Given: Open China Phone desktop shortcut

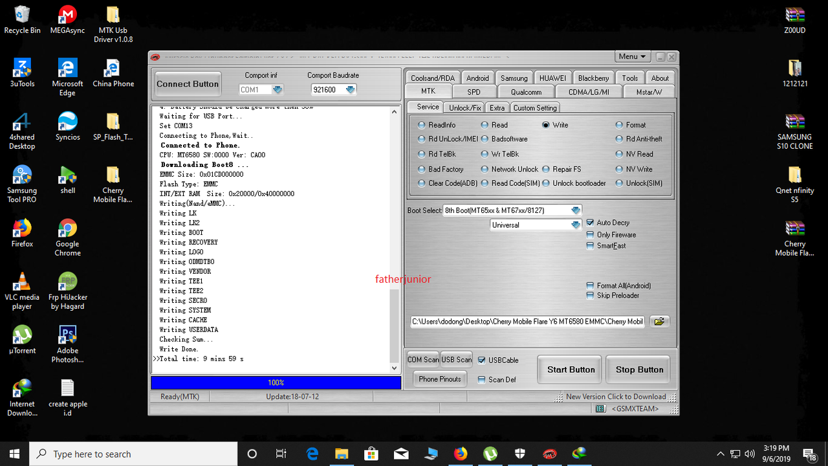Looking at the screenshot, I should click(x=113, y=72).
